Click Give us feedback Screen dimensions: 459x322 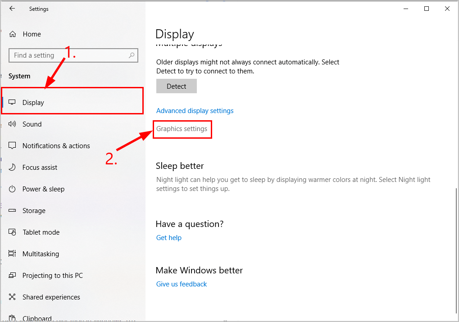click(181, 284)
